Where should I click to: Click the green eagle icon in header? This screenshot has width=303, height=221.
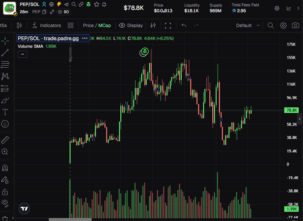click(x=88, y=4)
